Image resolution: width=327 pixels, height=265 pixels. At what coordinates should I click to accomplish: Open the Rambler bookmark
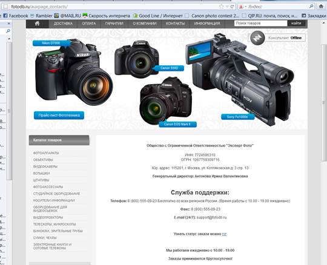pos(41,16)
